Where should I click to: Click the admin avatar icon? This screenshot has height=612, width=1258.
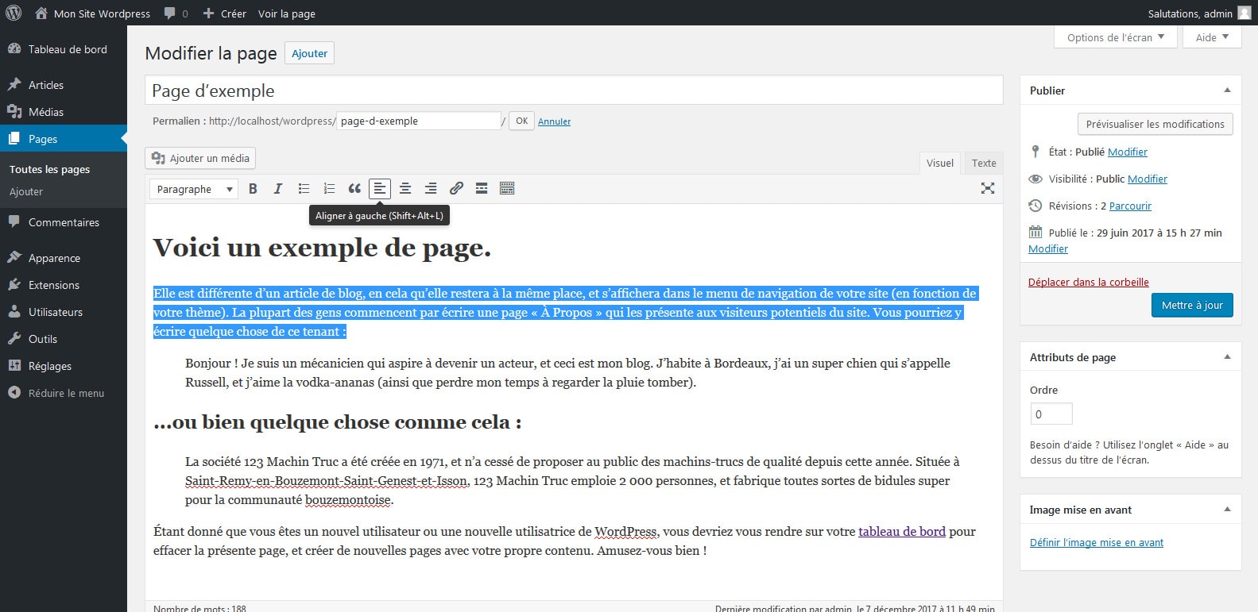1244,13
